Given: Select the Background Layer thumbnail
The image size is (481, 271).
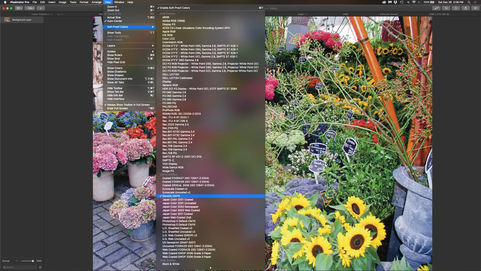Looking at the screenshot, I should point(7,20).
